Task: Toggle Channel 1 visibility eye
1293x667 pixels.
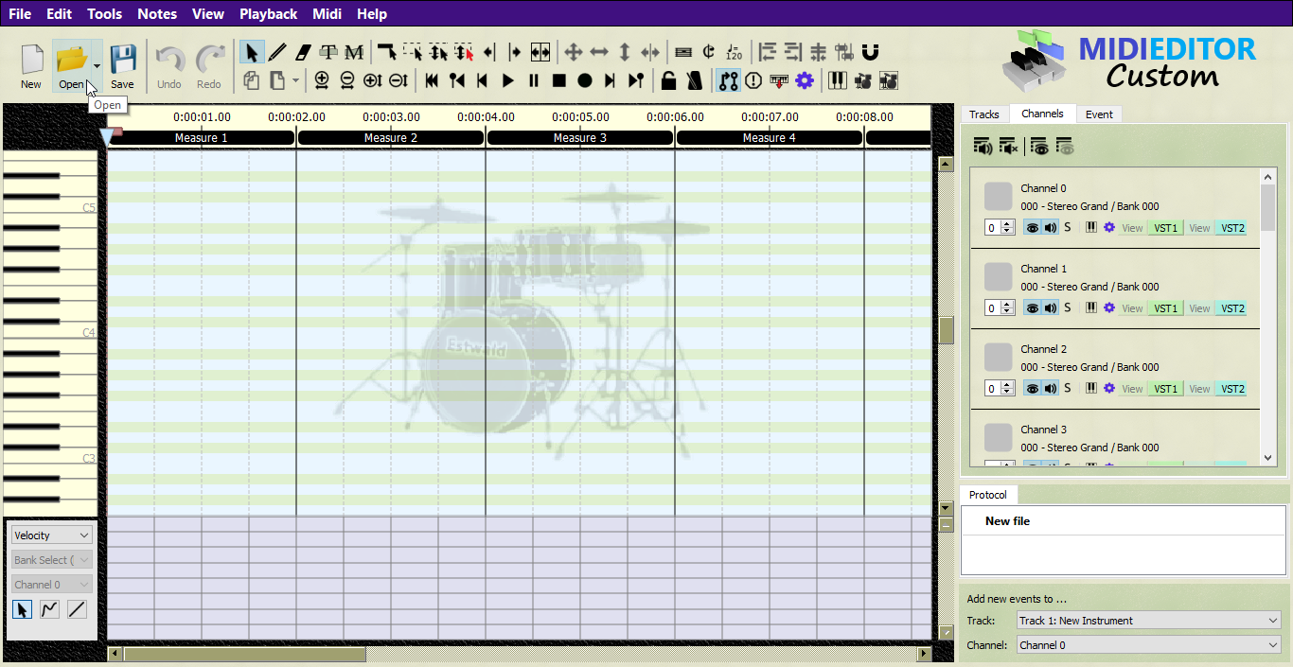Action: point(1033,308)
